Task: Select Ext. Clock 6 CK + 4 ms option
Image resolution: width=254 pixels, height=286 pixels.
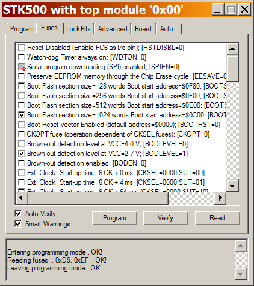Action: pos(21,182)
